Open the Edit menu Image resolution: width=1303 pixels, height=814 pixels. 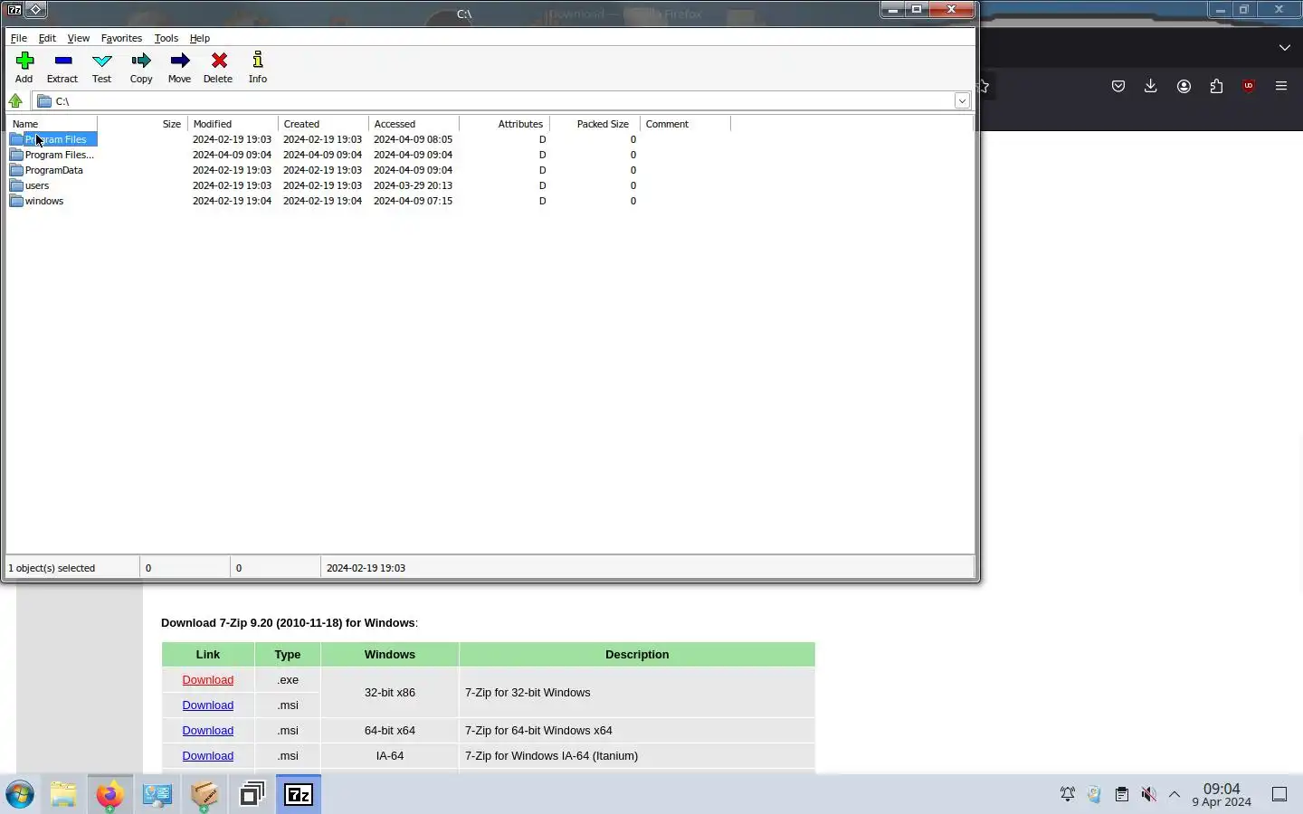click(47, 38)
